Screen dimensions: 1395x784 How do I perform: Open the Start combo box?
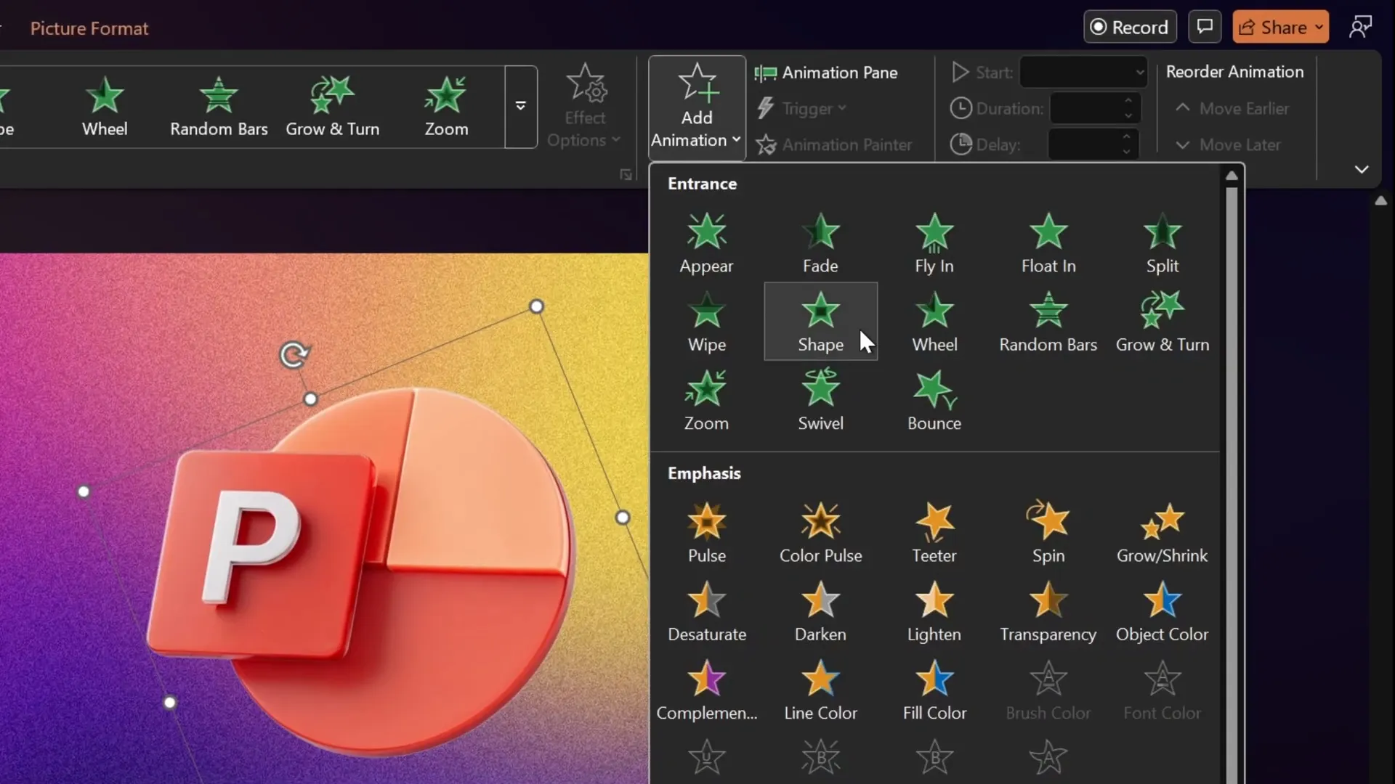pyautogui.click(x=1083, y=72)
